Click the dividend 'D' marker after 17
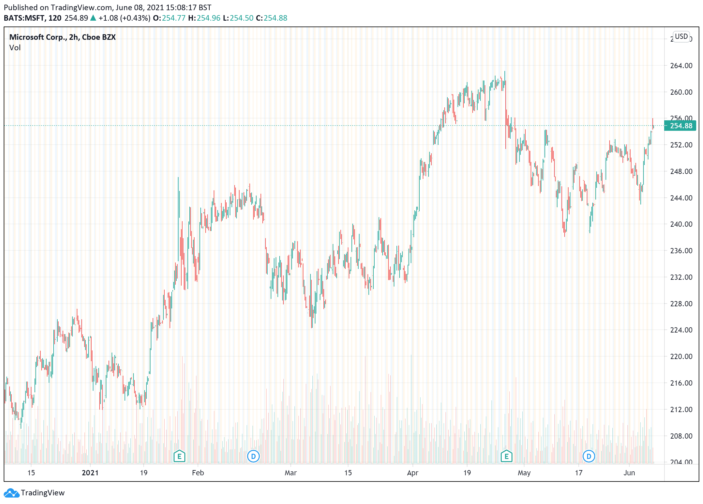Screen dimensions: 703x504 tap(589, 456)
